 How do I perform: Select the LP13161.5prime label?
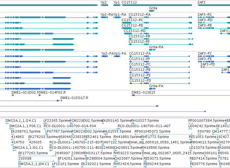[66, 164]
